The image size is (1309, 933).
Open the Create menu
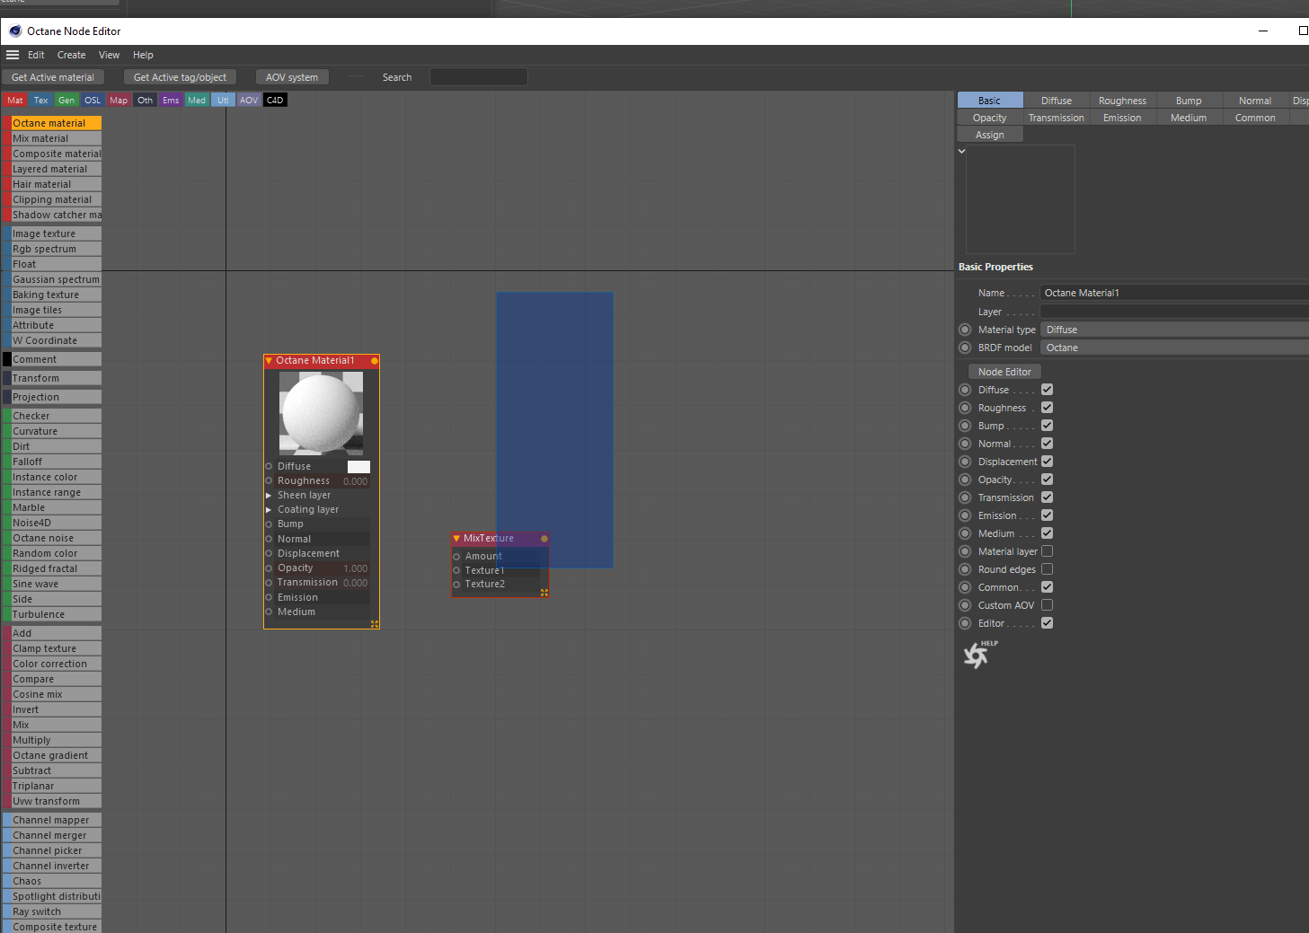coord(72,55)
